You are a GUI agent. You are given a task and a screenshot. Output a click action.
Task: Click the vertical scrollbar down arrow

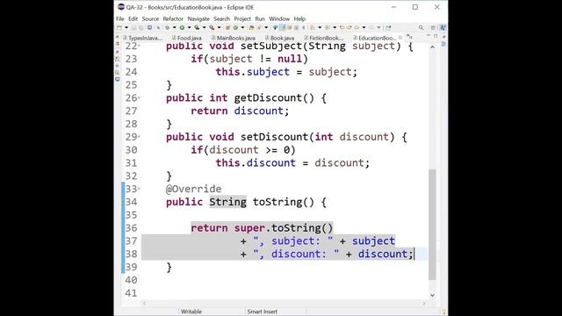pos(432,295)
